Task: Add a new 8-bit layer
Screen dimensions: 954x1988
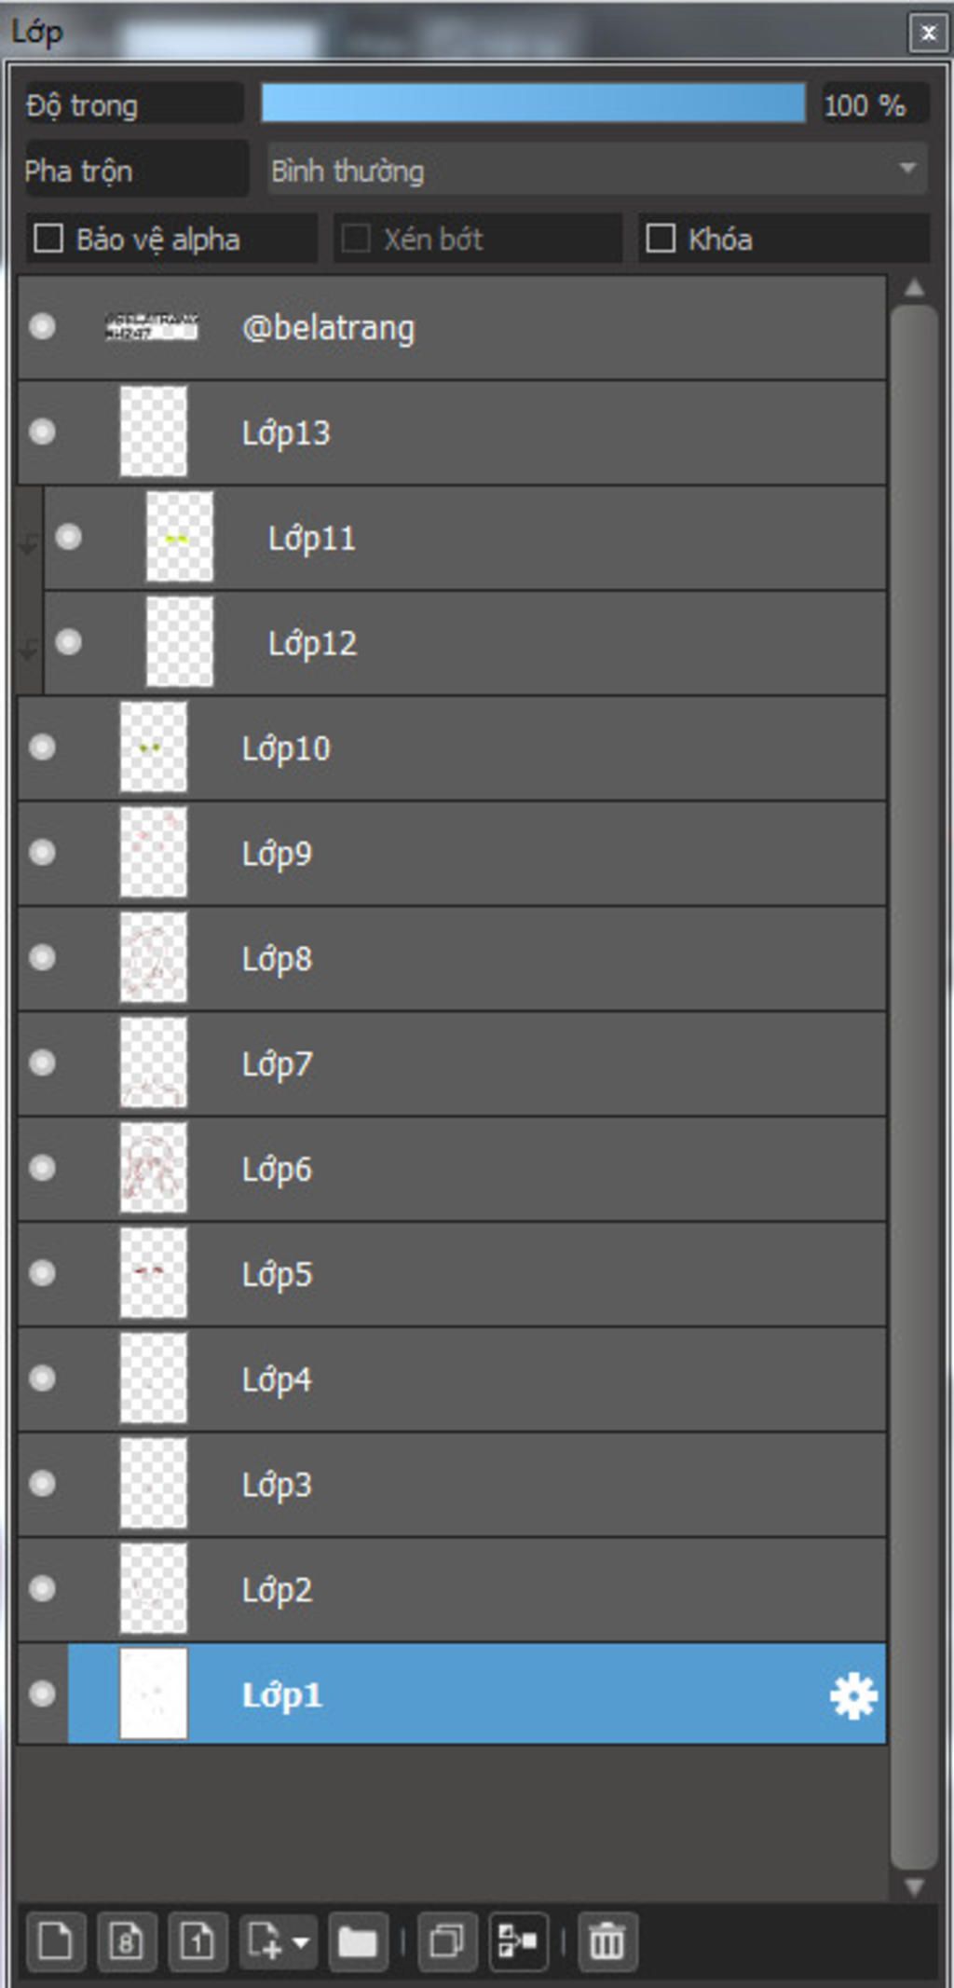Action: [127, 1942]
